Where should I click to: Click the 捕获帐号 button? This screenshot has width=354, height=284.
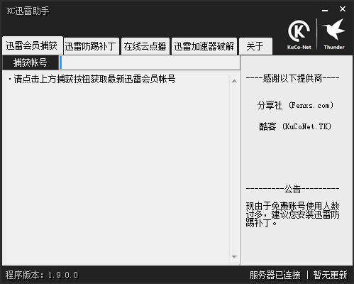pyautogui.click(x=31, y=62)
